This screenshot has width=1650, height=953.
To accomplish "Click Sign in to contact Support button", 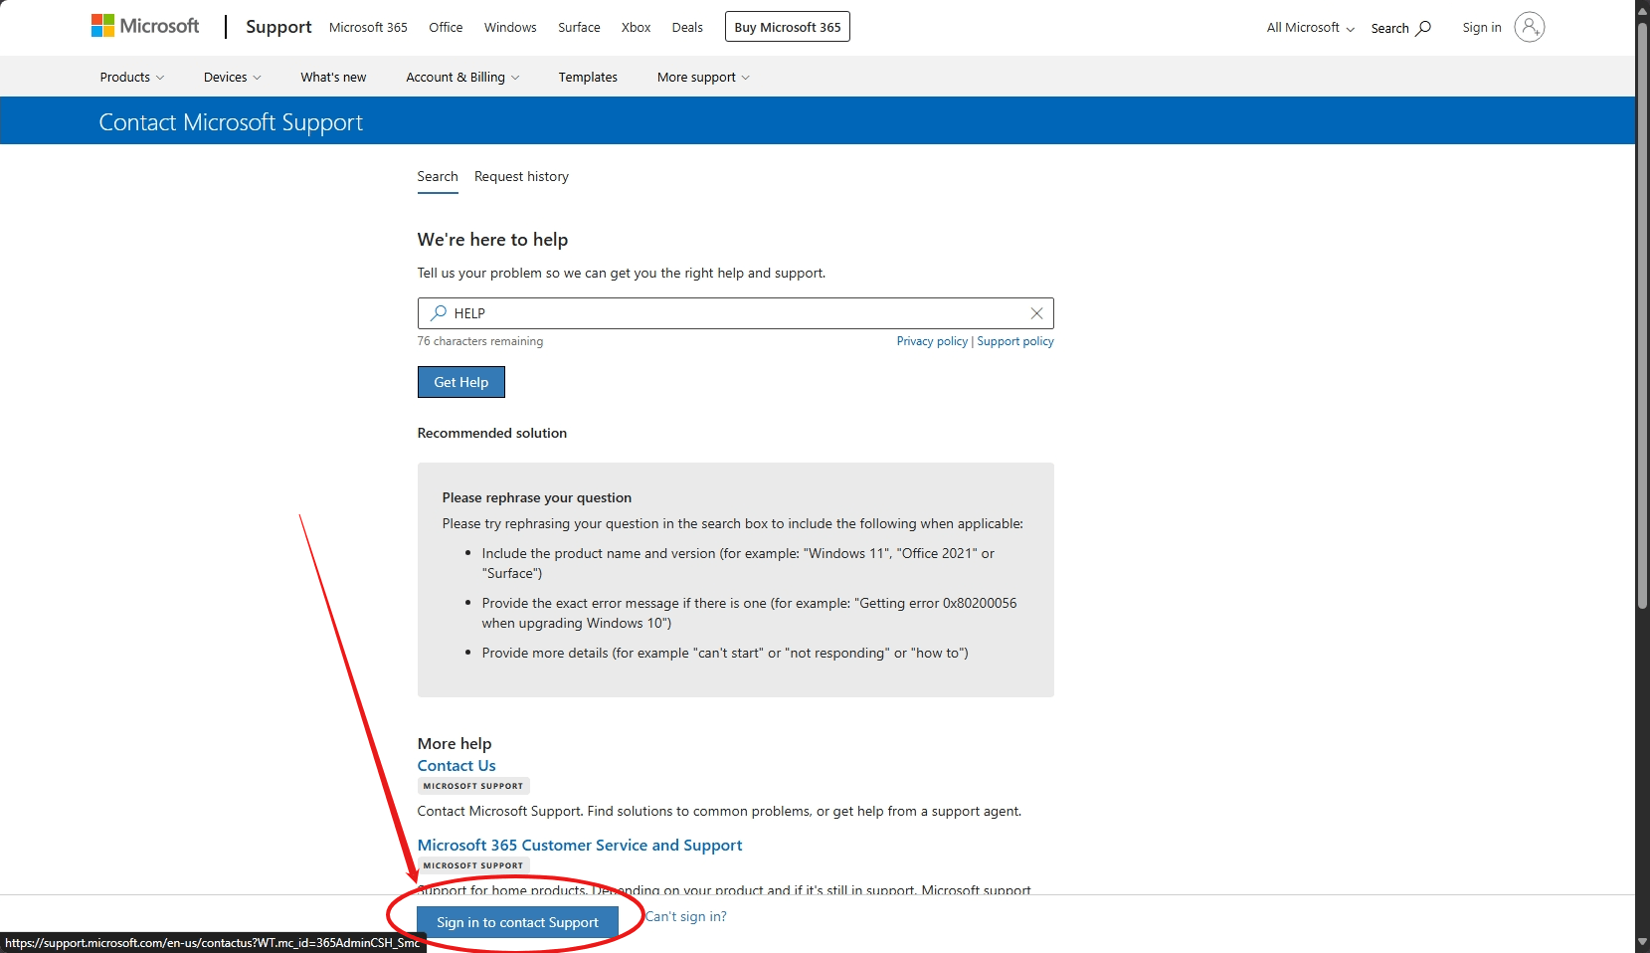I will click(517, 922).
